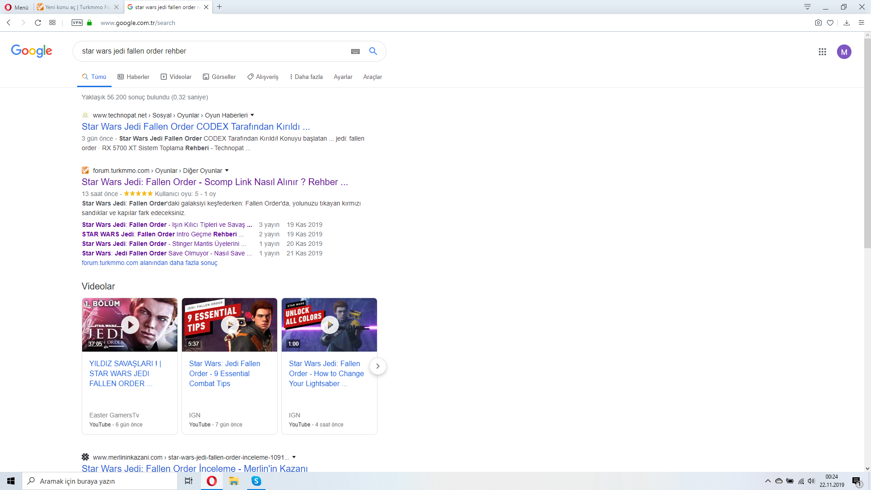Open the tab list menu icon in the title bar
The image size is (871, 490).
tap(807, 7)
